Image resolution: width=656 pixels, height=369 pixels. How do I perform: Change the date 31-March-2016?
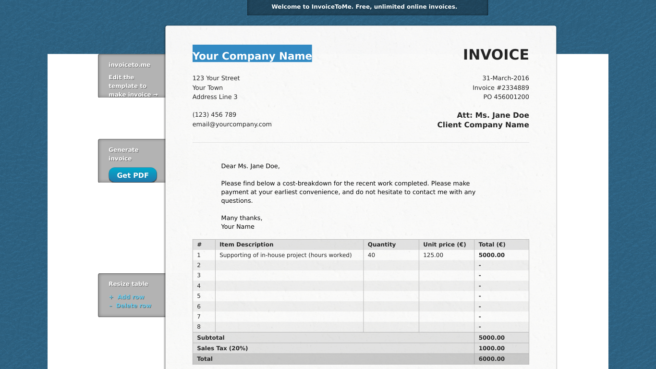(506, 78)
